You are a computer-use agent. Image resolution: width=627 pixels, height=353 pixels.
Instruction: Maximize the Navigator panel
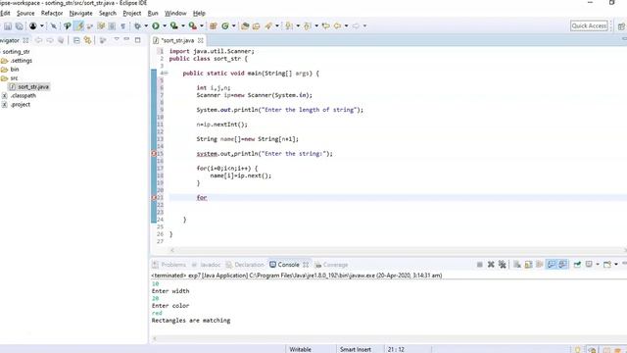137,40
